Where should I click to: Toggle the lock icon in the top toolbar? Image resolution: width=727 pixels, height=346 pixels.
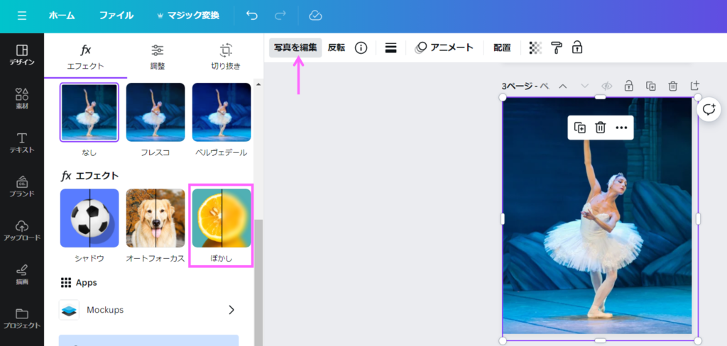click(577, 48)
